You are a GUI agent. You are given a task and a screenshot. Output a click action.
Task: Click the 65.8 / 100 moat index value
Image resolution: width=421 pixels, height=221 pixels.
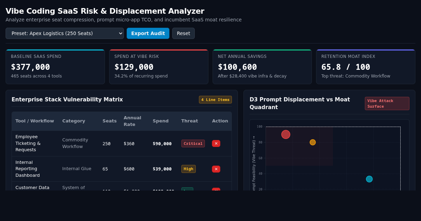click(x=346, y=67)
